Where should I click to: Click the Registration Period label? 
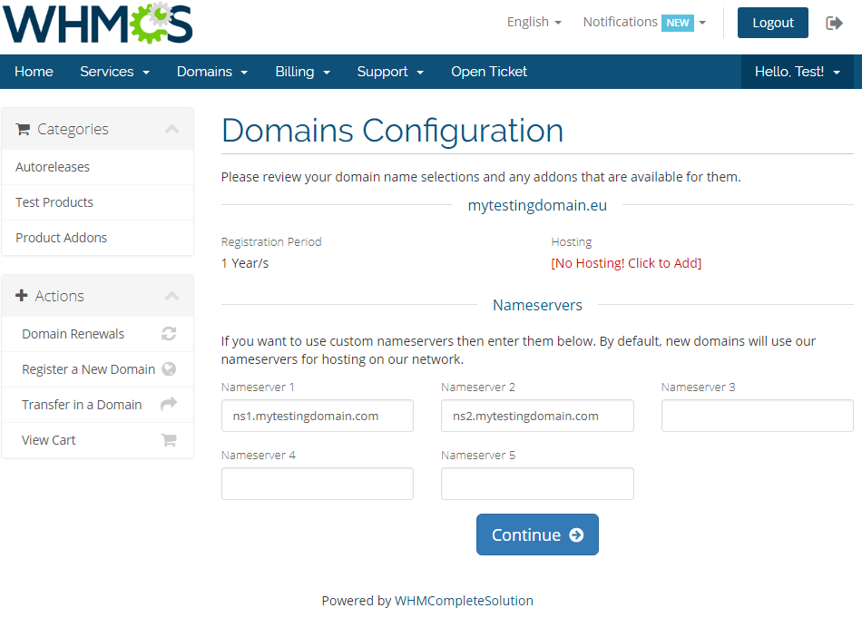[271, 242]
